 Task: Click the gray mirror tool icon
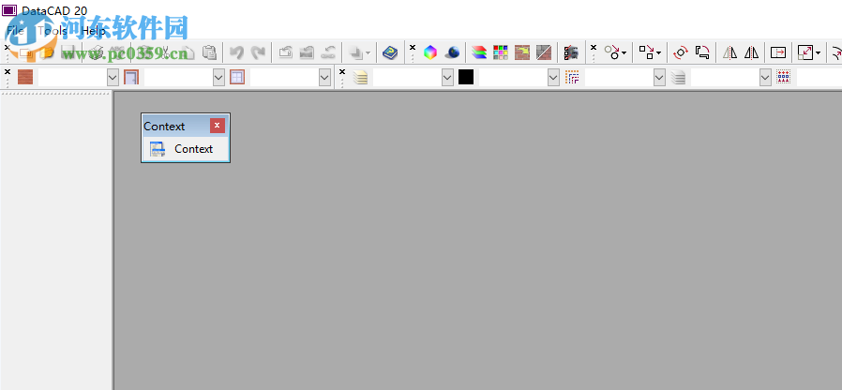coord(729,52)
